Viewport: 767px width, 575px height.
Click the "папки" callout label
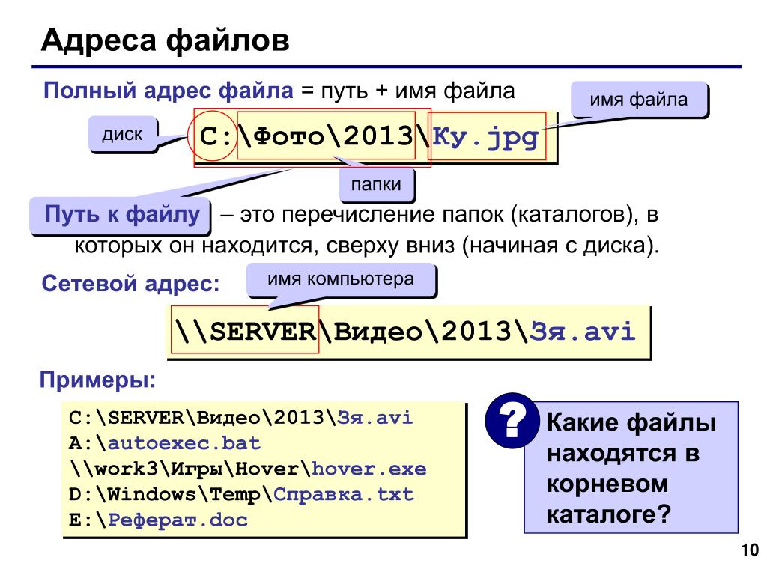[x=376, y=184]
